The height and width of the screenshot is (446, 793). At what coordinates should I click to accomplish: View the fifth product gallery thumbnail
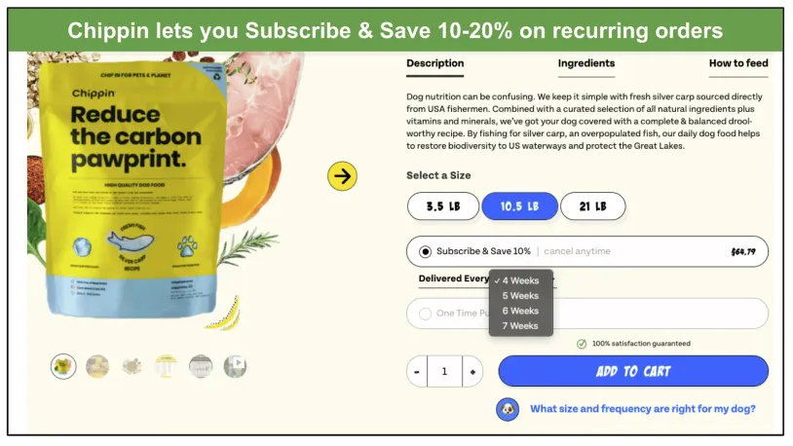click(x=201, y=366)
